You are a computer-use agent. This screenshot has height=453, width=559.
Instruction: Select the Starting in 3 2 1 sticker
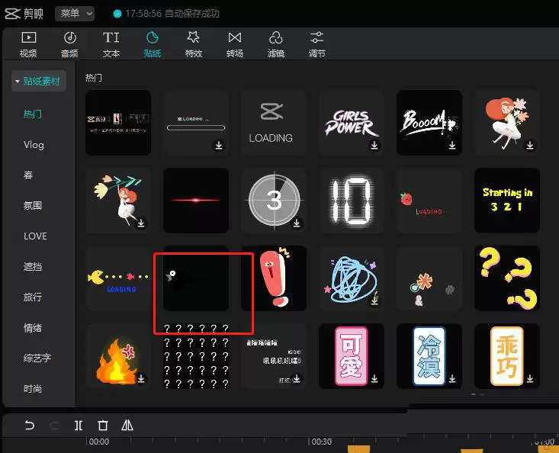click(x=507, y=201)
